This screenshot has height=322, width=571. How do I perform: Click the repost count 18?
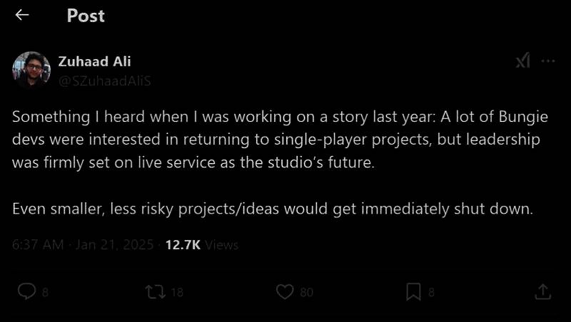point(177,292)
